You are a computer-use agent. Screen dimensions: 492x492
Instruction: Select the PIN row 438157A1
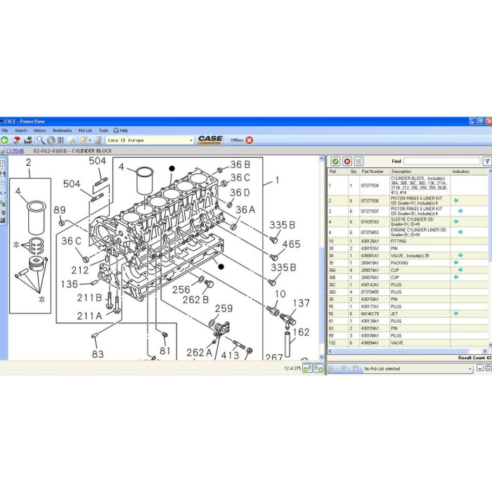pos(408,249)
